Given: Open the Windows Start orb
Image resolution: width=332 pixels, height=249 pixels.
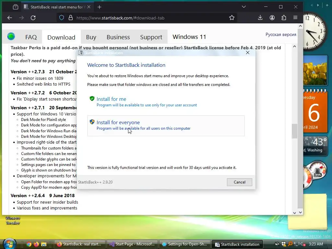Looking at the screenshot, I should click(x=9, y=244).
